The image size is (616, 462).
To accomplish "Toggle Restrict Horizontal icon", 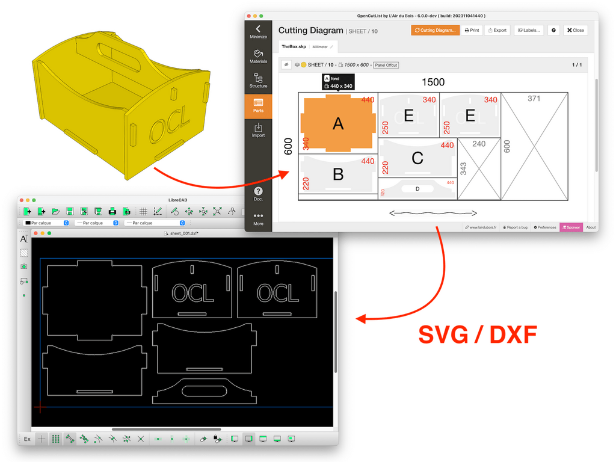I will click(158, 439).
